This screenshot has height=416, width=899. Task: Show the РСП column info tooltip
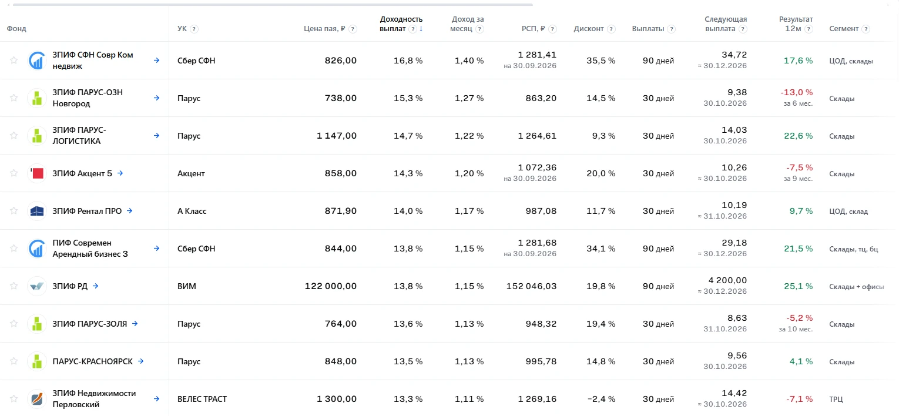[552, 29]
